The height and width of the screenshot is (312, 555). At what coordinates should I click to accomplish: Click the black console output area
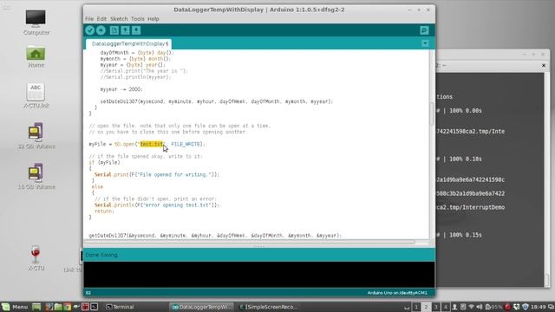coord(259,275)
